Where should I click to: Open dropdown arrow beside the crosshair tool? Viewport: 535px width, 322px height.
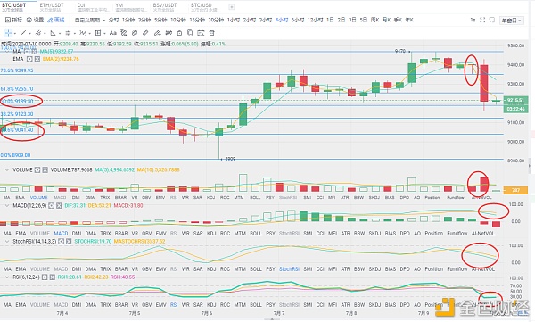click(15, 34)
